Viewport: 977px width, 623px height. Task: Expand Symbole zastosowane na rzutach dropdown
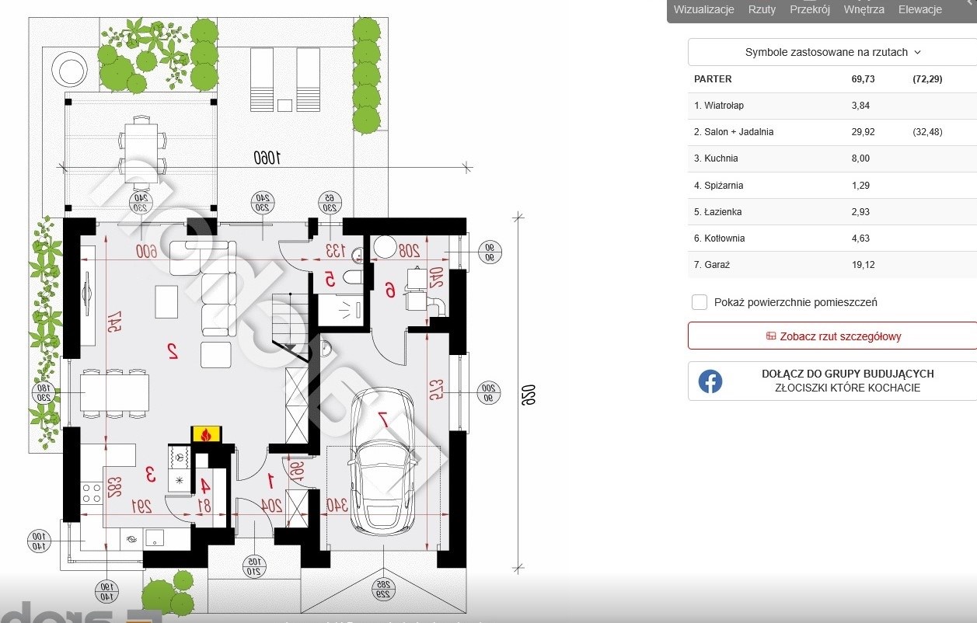coord(832,52)
